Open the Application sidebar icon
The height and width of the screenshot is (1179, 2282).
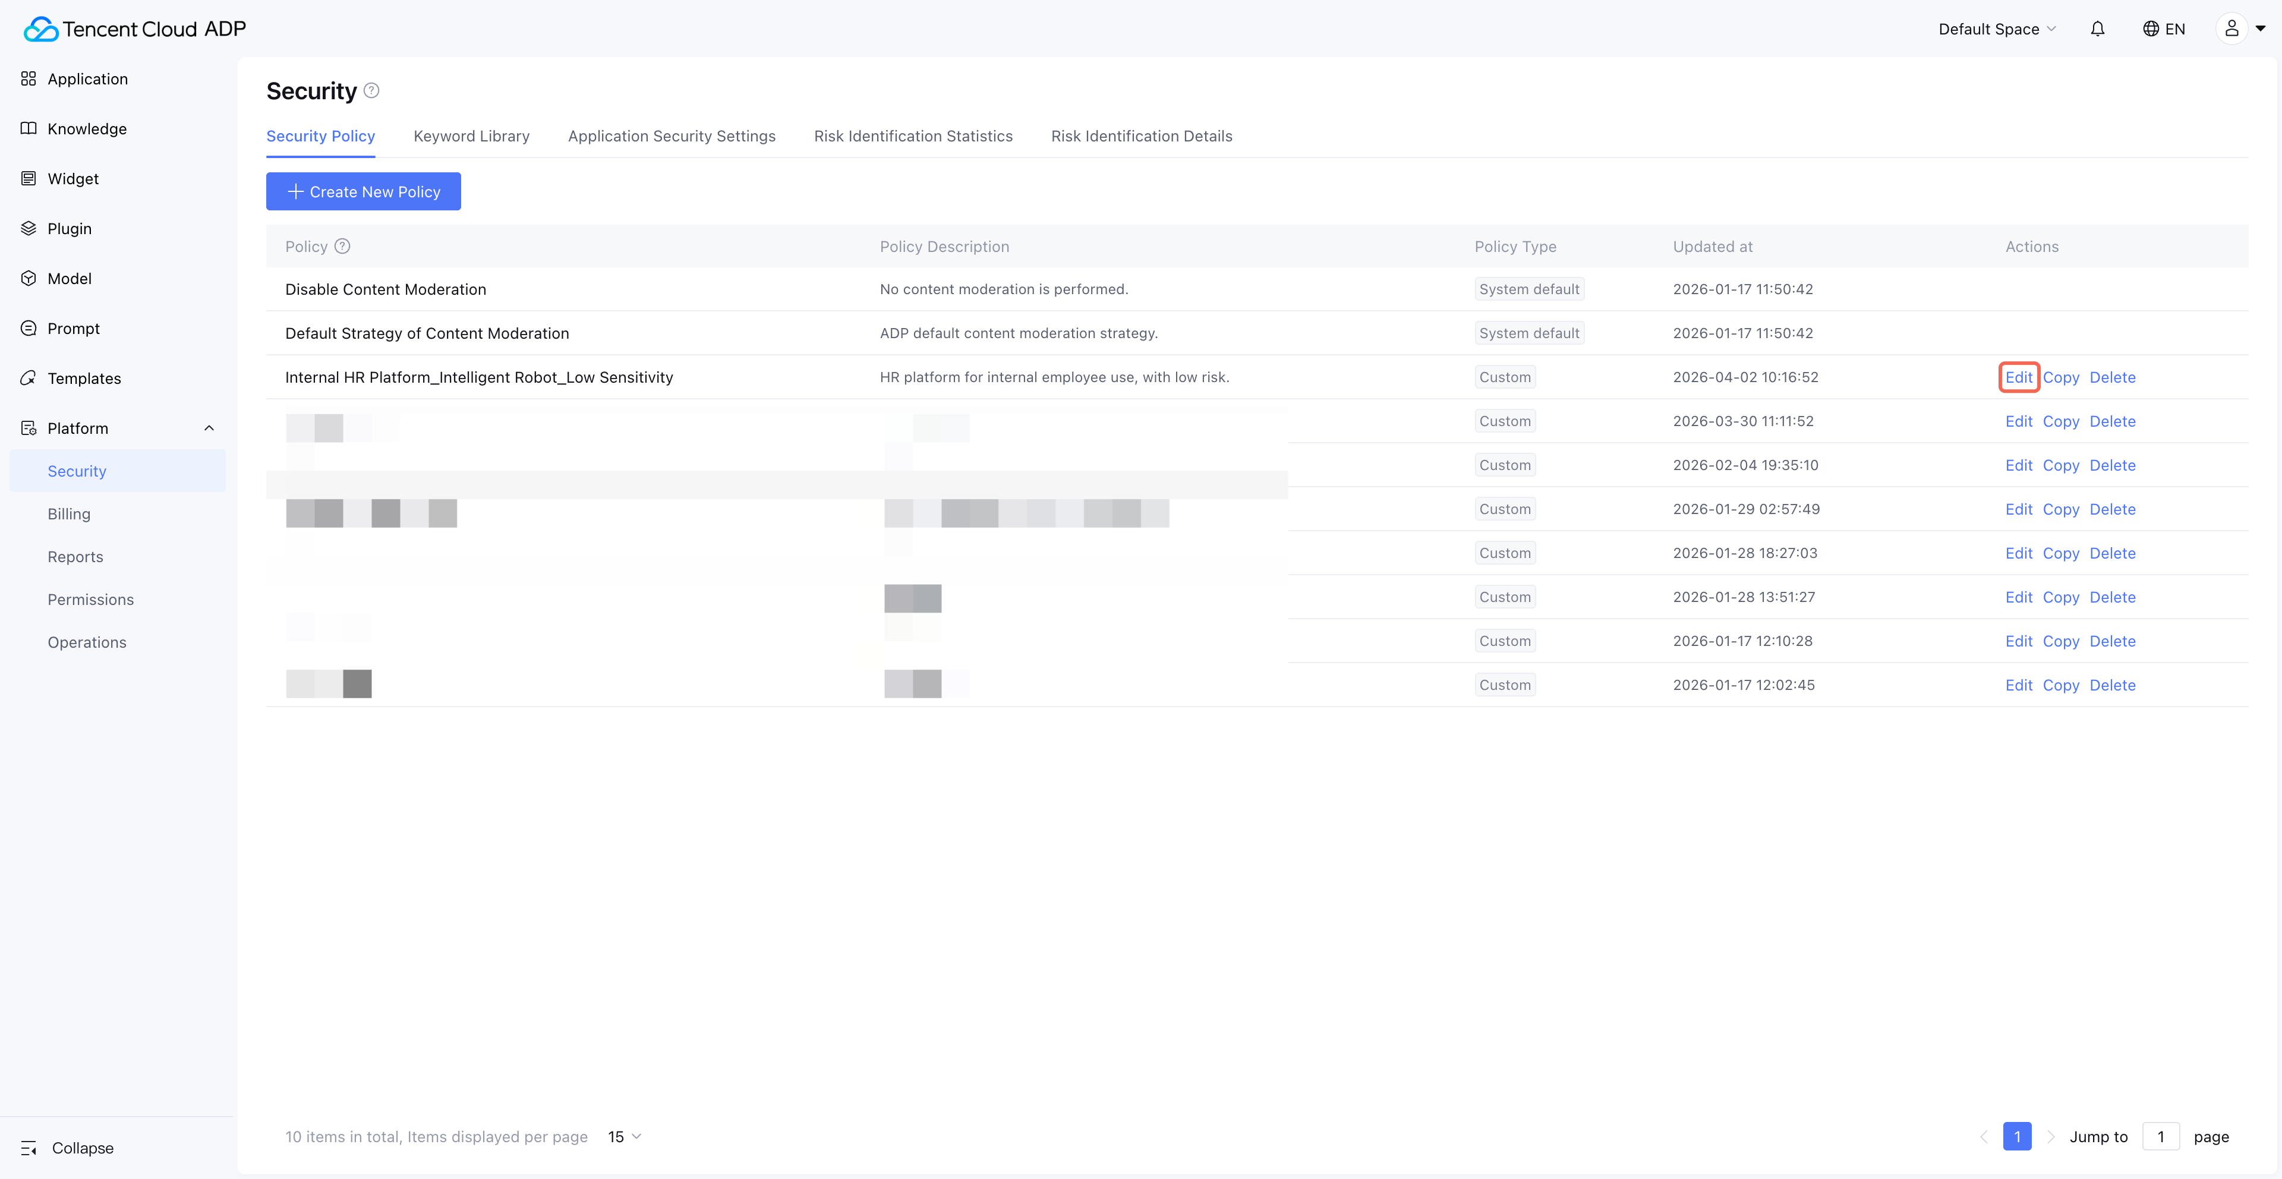pyautogui.click(x=29, y=79)
